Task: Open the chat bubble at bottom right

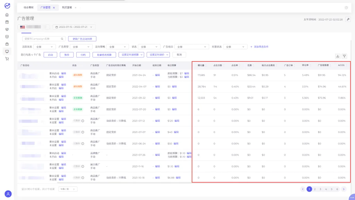Action: [x=352, y=197]
